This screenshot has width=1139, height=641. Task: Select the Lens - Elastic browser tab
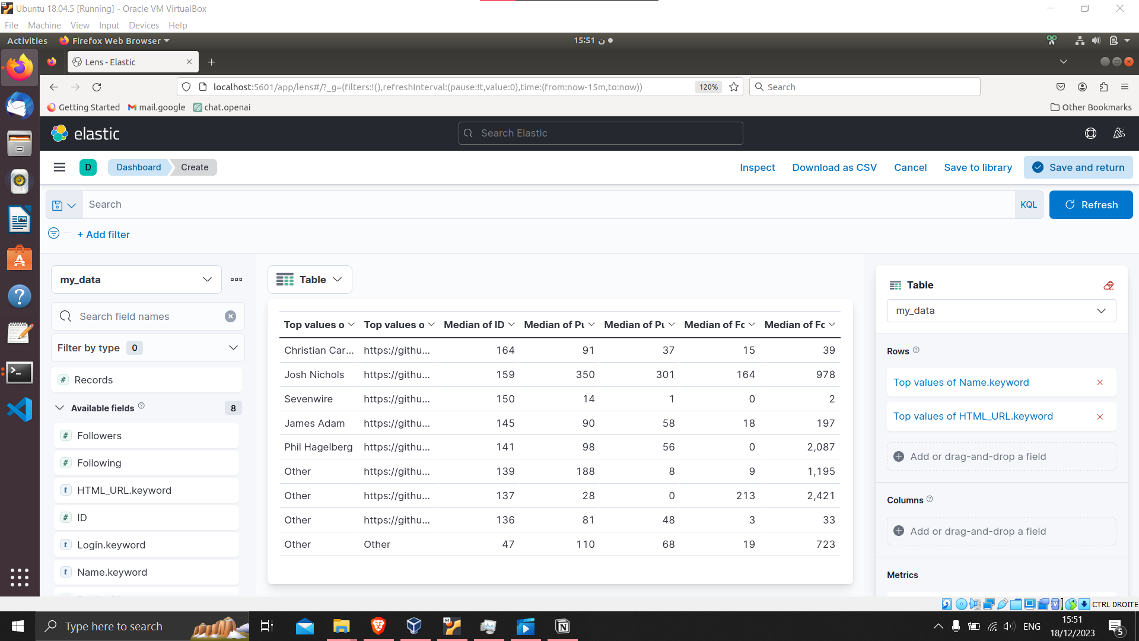[133, 62]
